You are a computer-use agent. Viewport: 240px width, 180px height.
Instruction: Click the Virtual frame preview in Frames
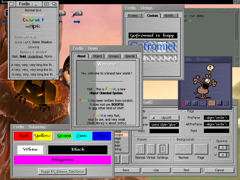click(151, 149)
